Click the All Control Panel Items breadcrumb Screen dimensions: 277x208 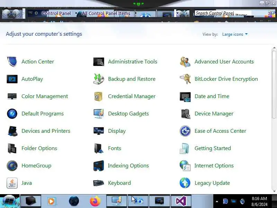click(106, 13)
